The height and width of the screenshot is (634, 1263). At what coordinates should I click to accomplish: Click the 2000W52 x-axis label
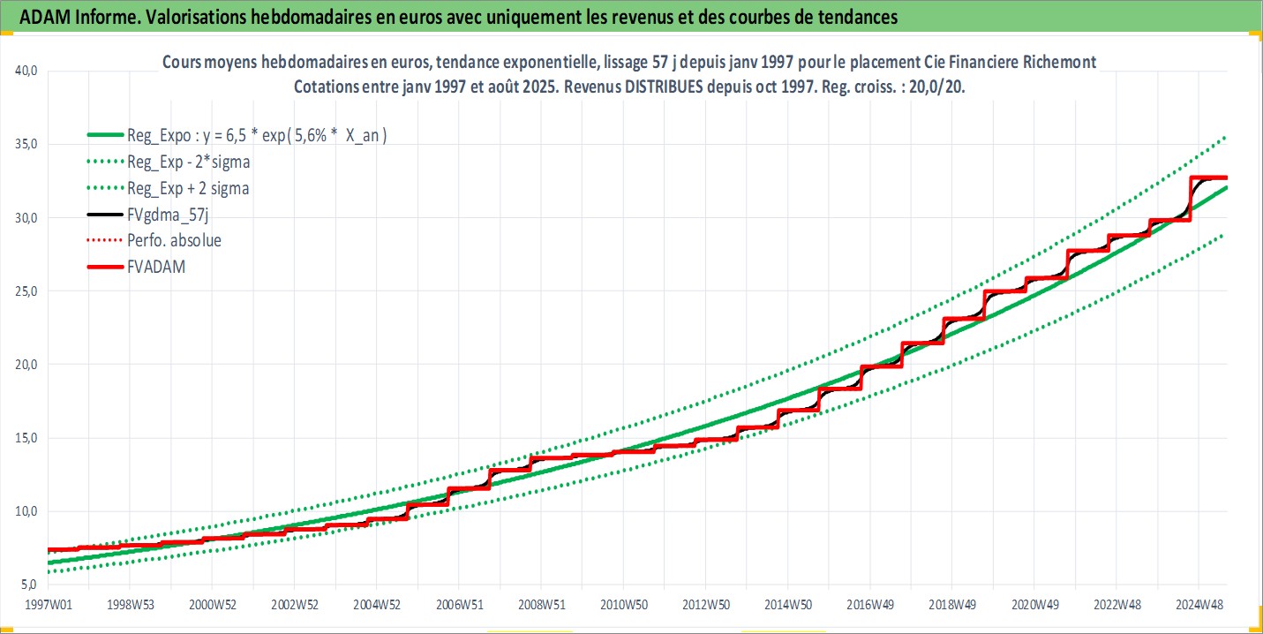[211, 604]
